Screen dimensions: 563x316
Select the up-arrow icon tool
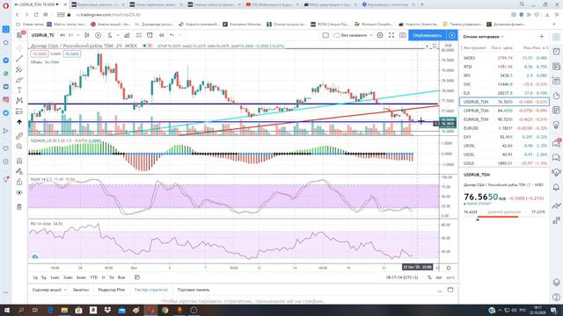[19, 122]
